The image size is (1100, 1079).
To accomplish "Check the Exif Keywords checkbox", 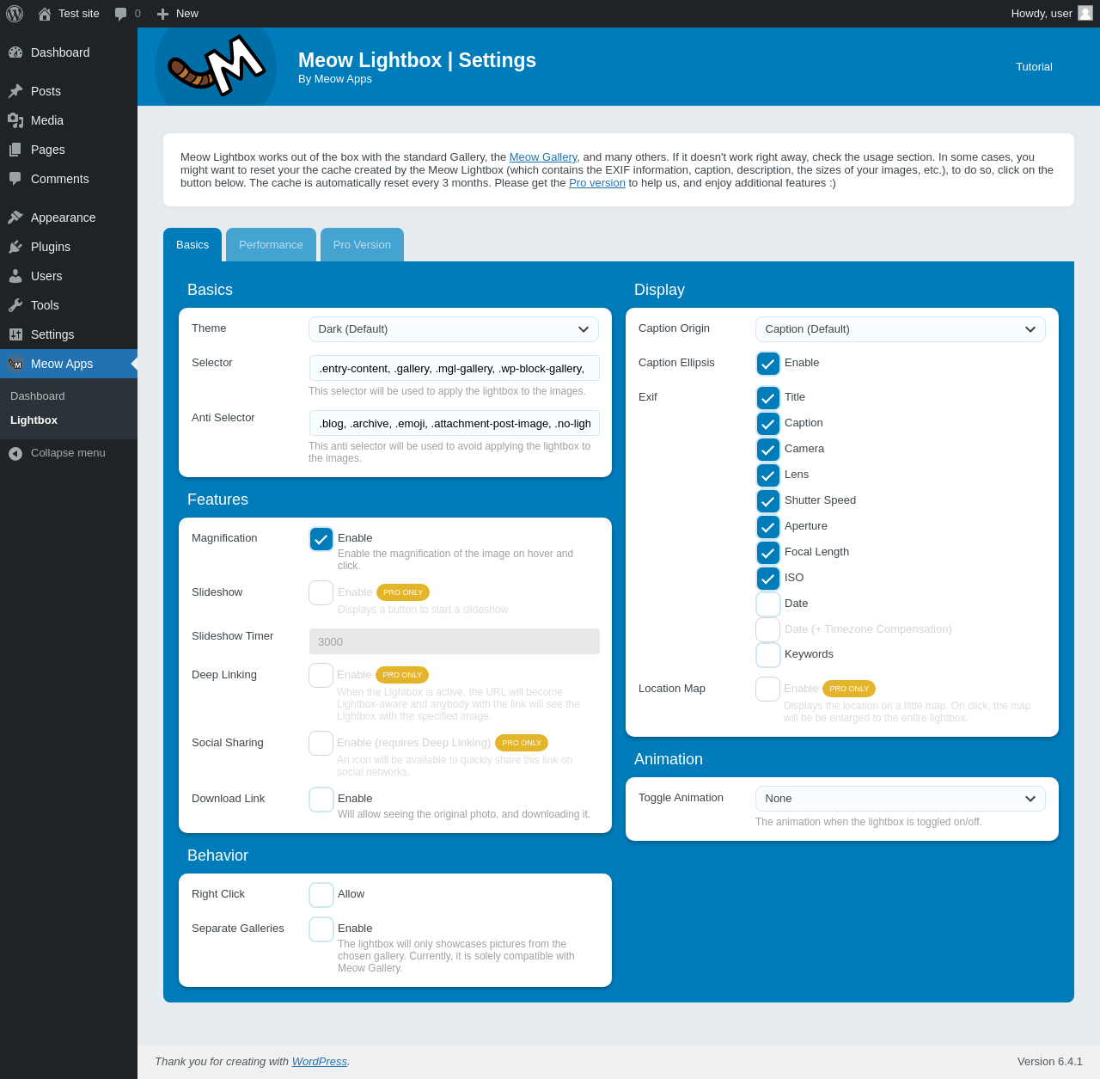I will click(768, 655).
